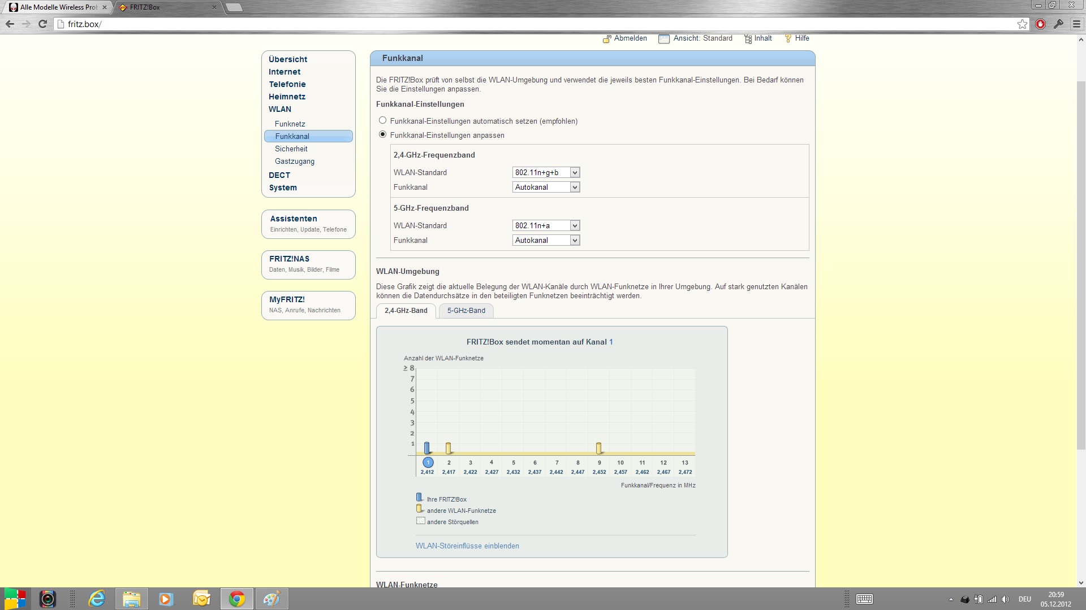Switch to Alle Modelle Wireless tab
Screen dimensions: 1086x610
(x=59, y=7)
